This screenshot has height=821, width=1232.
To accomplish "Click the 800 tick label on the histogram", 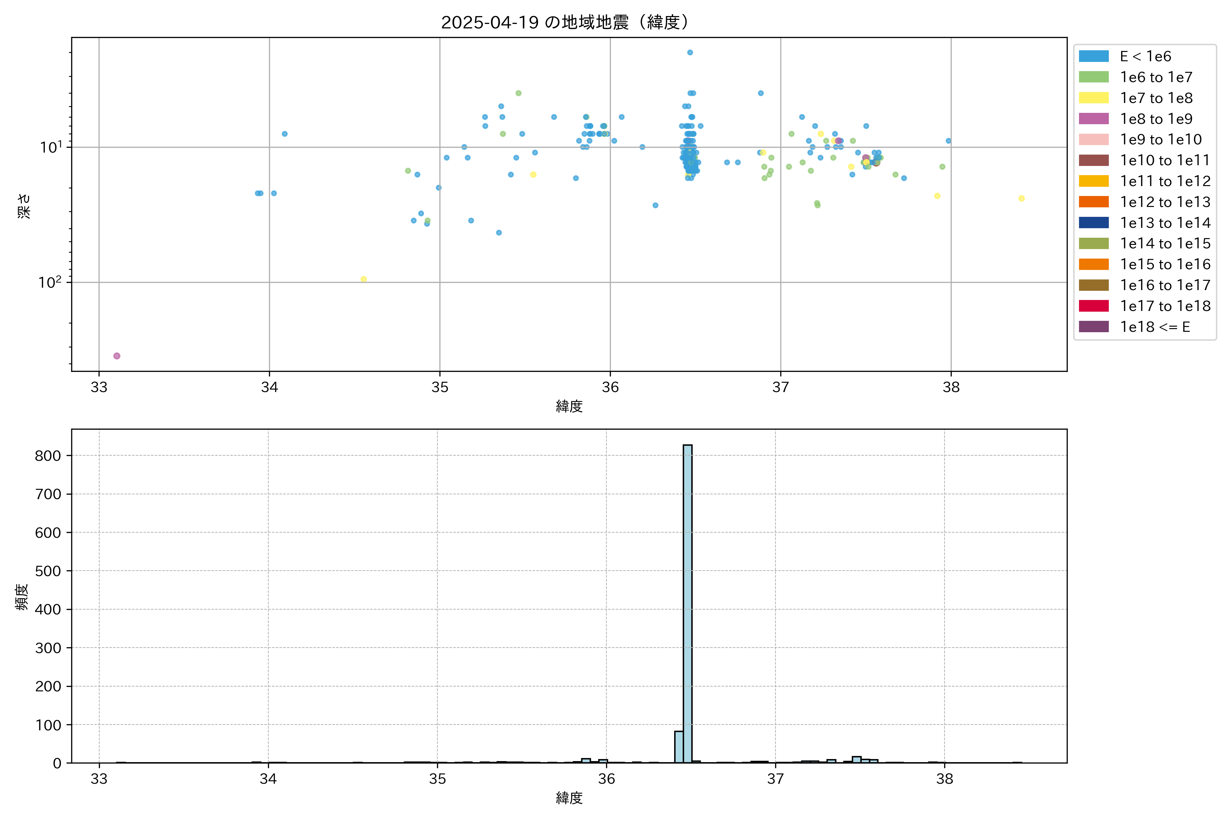I will coord(48,456).
